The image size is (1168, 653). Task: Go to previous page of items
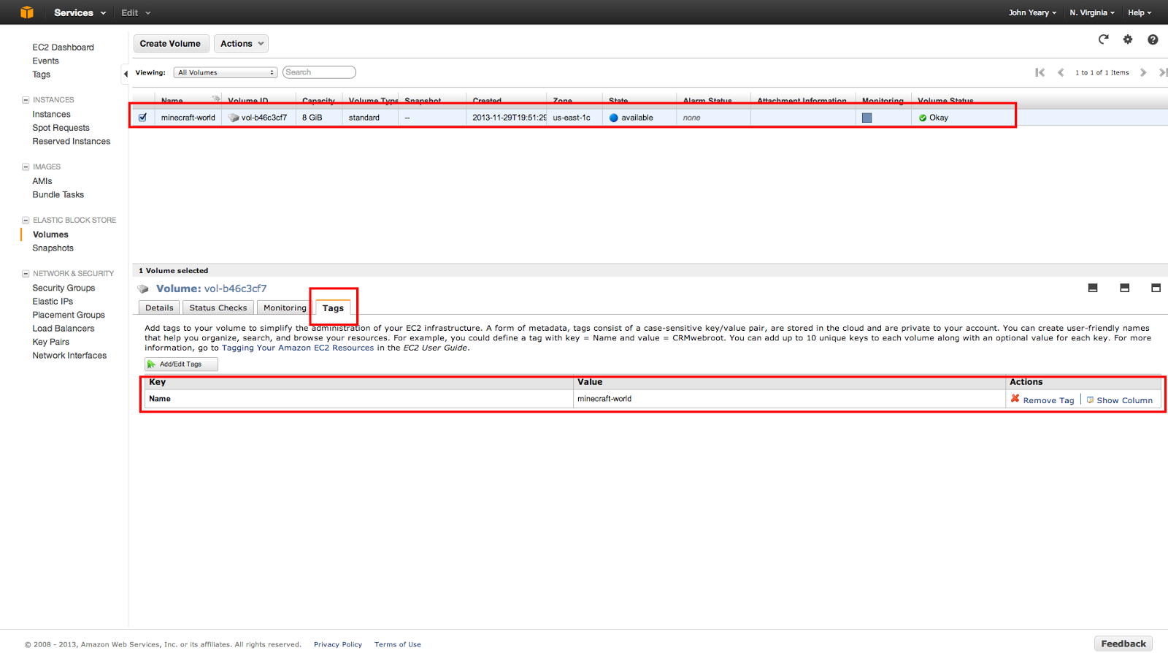(1061, 72)
